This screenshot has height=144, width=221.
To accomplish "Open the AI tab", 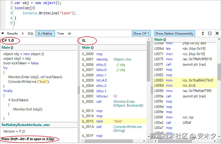I will (69, 34).
